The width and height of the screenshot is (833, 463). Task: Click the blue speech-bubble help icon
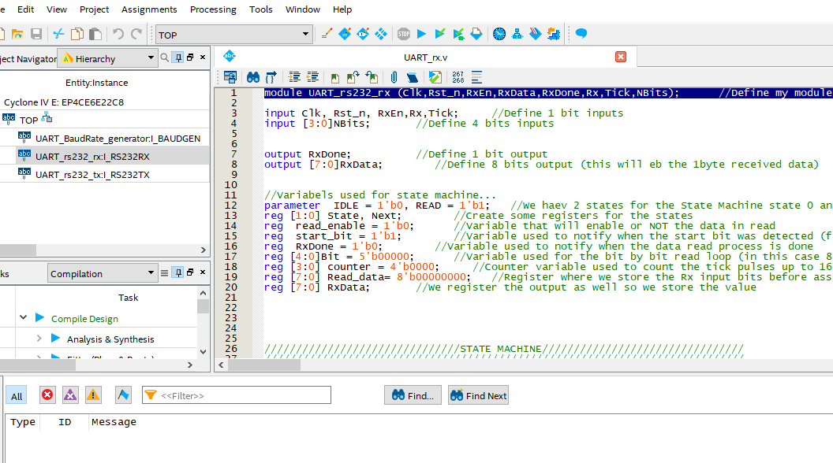581,34
